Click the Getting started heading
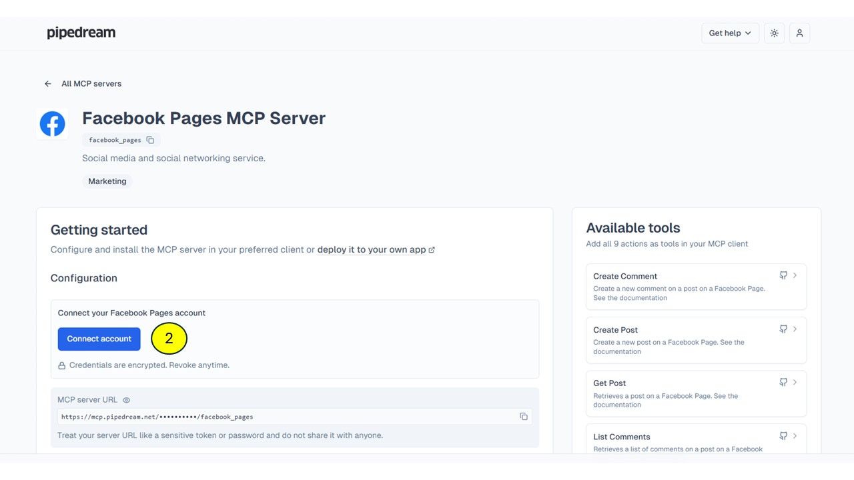Image resolution: width=854 pixels, height=480 pixels. pos(99,230)
